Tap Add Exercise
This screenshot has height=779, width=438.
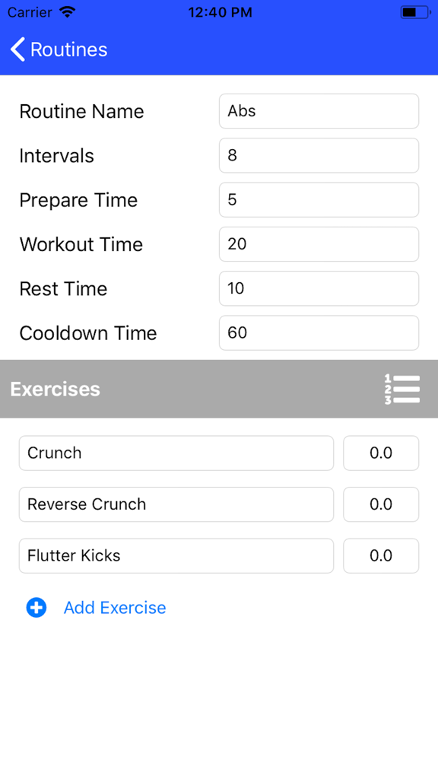(114, 608)
